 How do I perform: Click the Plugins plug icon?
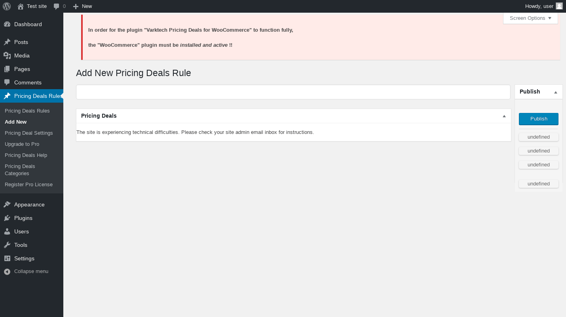[7, 218]
